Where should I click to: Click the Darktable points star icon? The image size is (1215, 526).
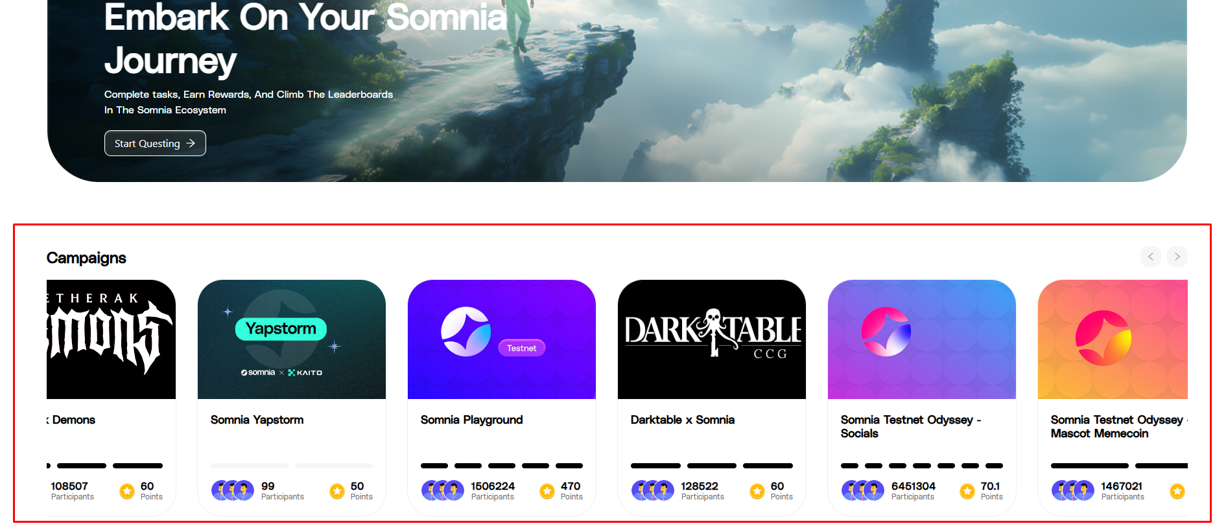757,491
